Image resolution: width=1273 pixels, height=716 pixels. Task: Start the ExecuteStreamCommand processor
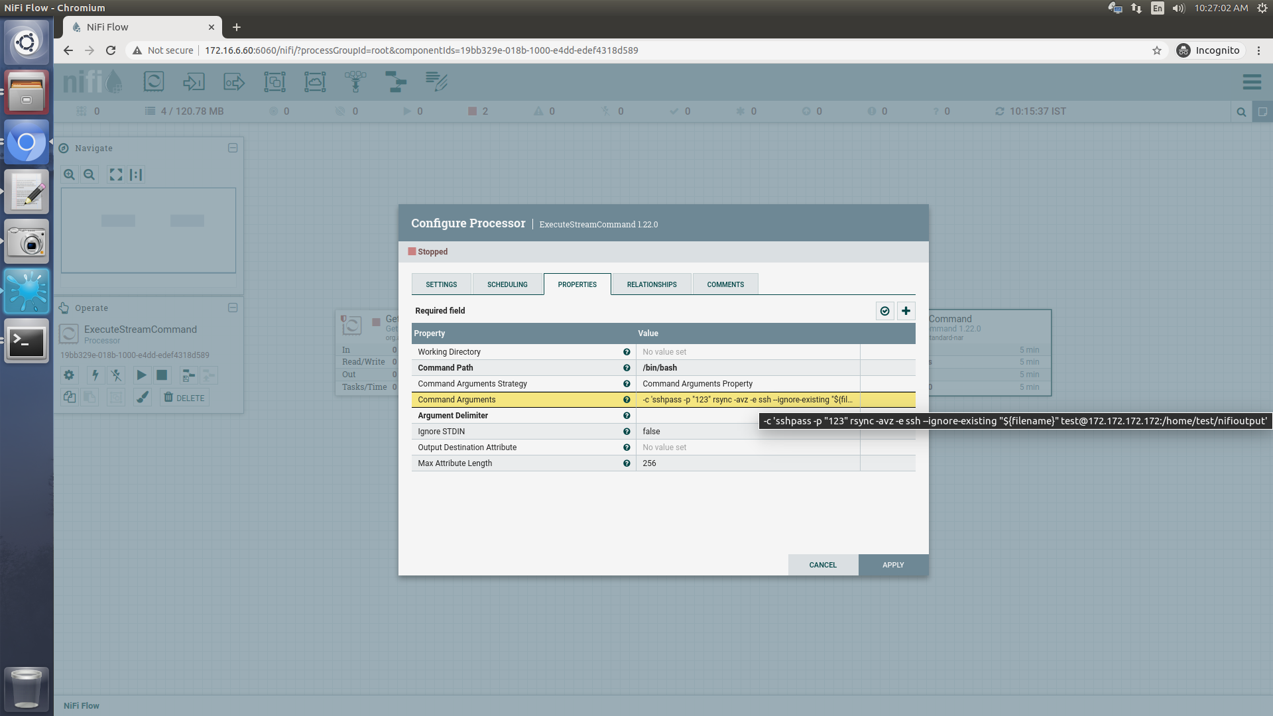coord(141,375)
